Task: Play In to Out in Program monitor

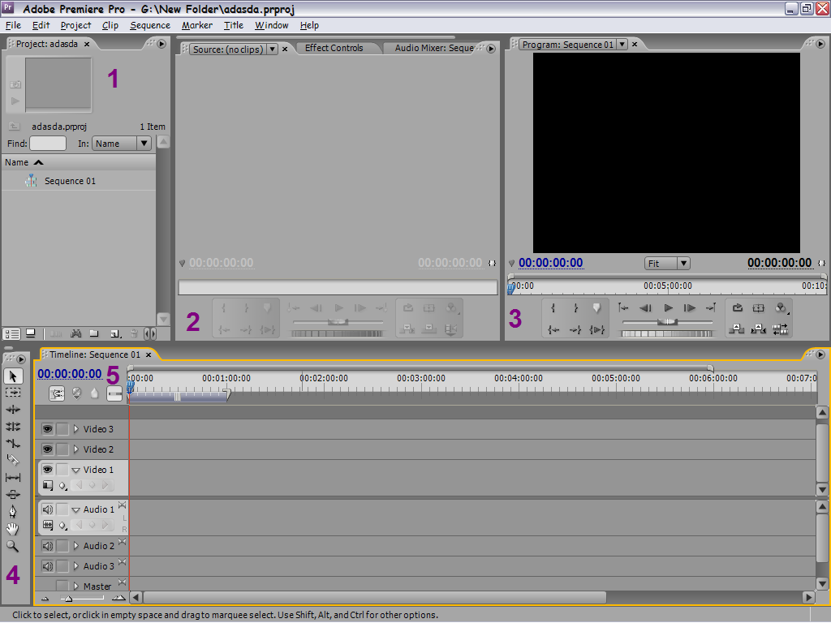Action: coord(597,329)
